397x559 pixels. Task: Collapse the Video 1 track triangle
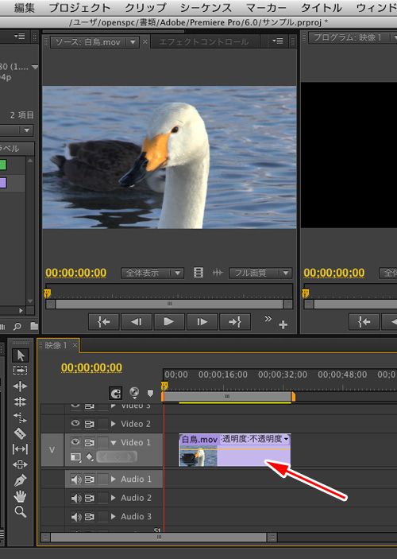(x=114, y=443)
